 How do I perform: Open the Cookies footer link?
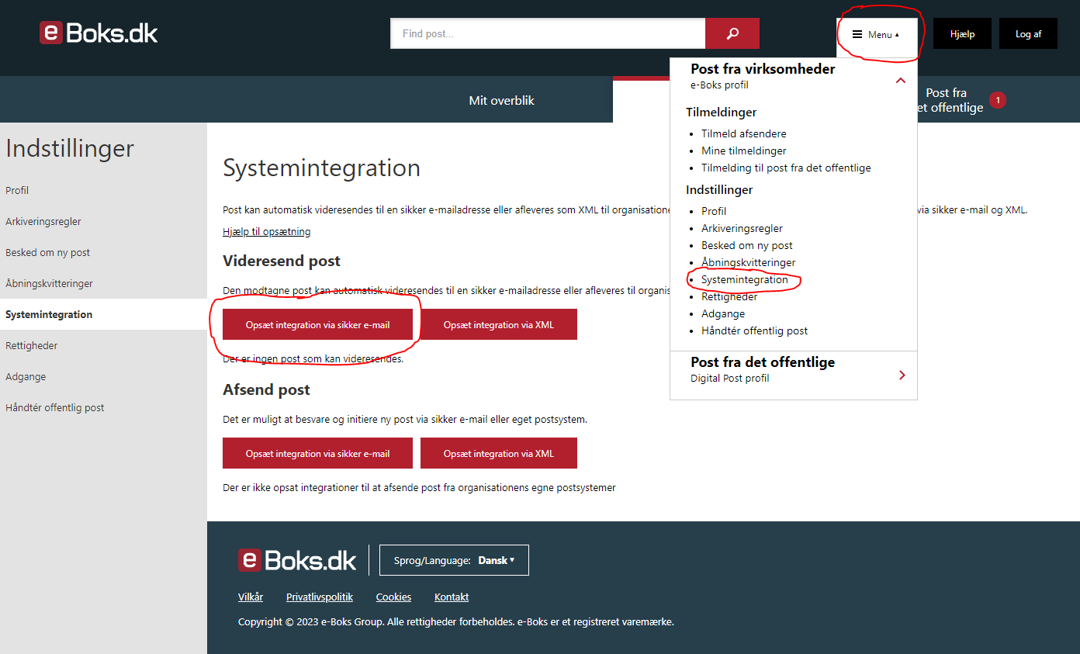point(393,597)
